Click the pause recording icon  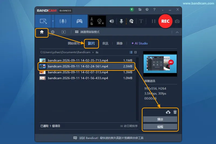coord(153,21)
